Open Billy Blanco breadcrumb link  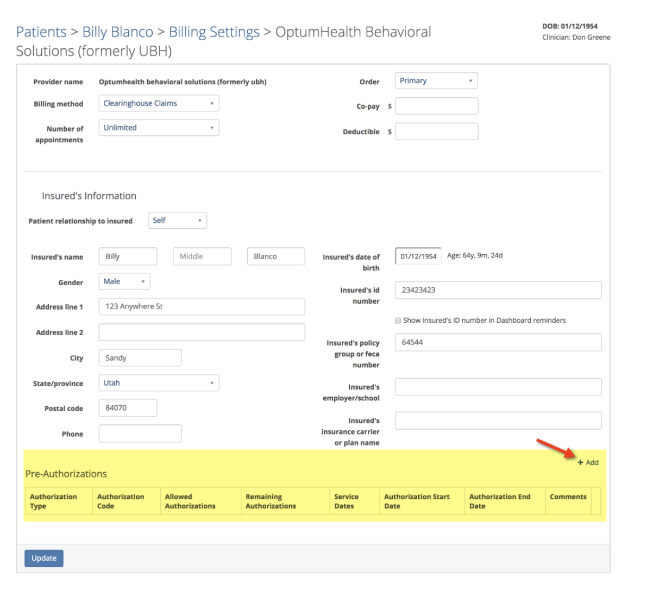(x=118, y=32)
